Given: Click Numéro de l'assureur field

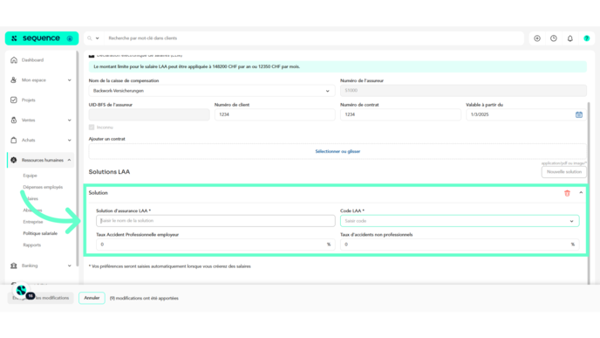Looking at the screenshot, I should pyautogui.click(x=463, y=91).
